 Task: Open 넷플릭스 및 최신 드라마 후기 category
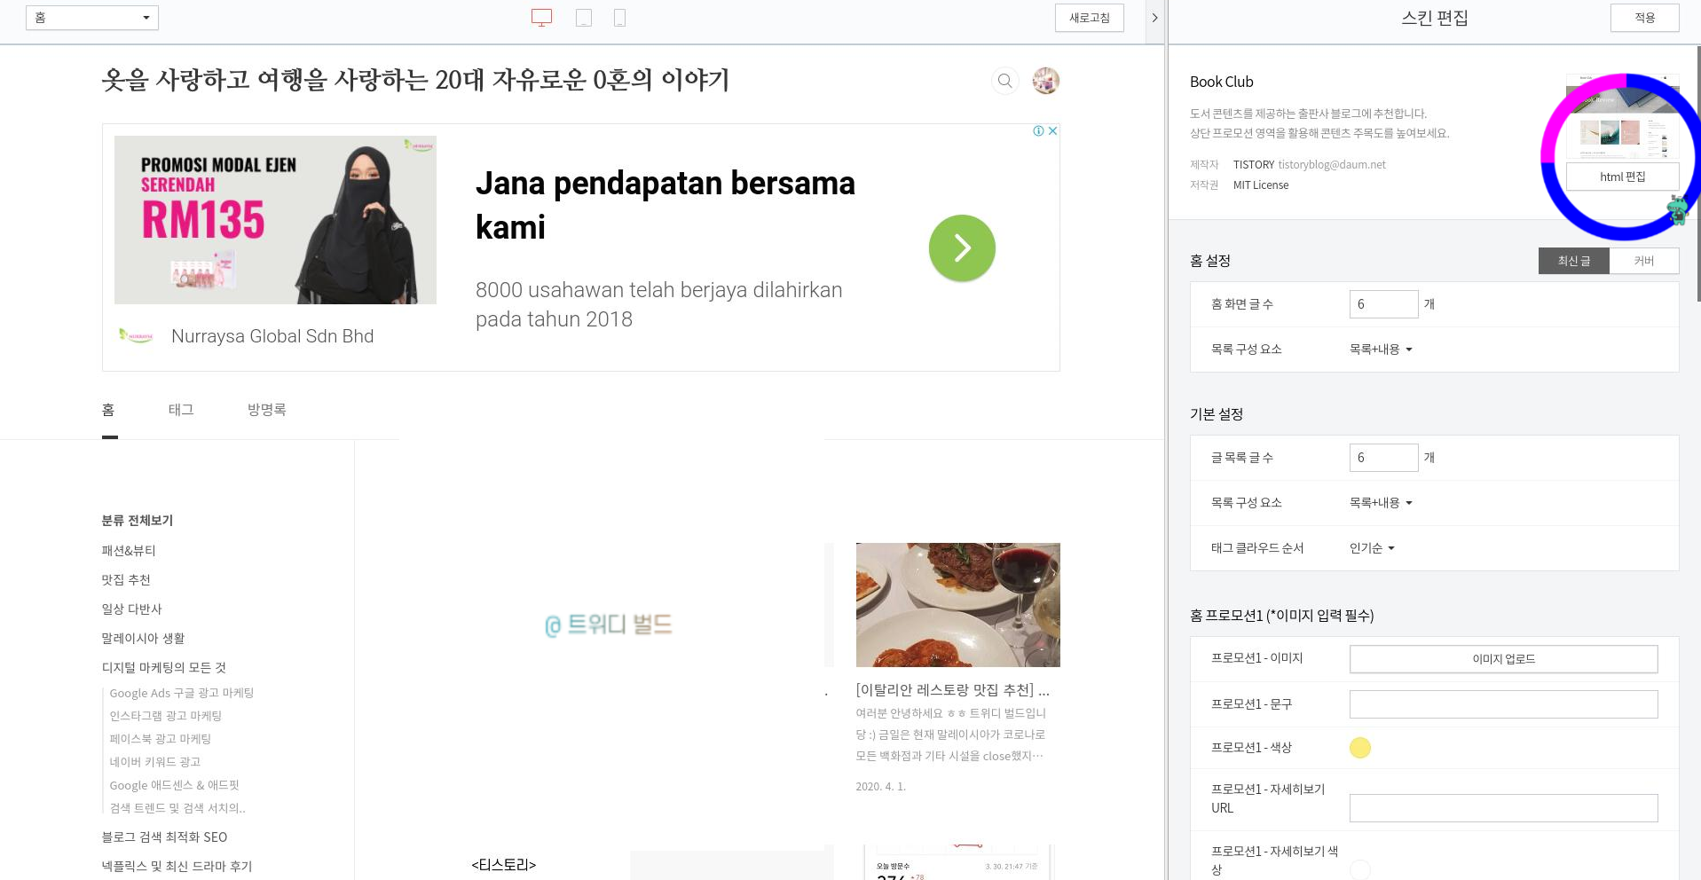pos(177,867)
